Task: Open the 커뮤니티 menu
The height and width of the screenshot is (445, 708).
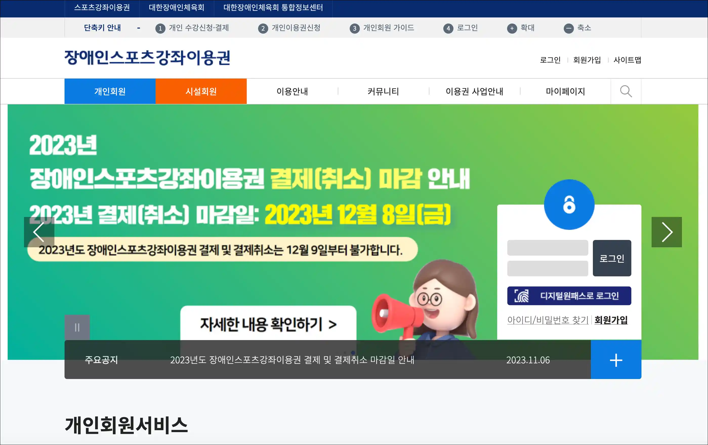Action: (383, 91)
